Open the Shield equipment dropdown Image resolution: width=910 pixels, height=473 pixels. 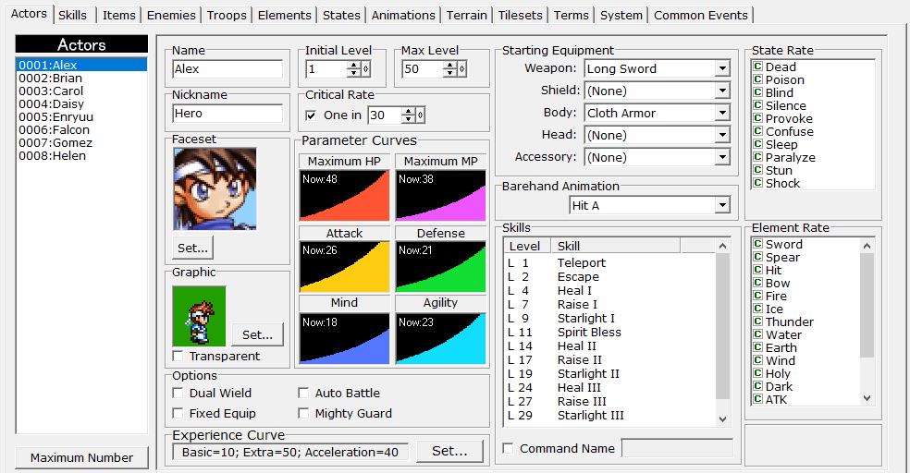722,91
